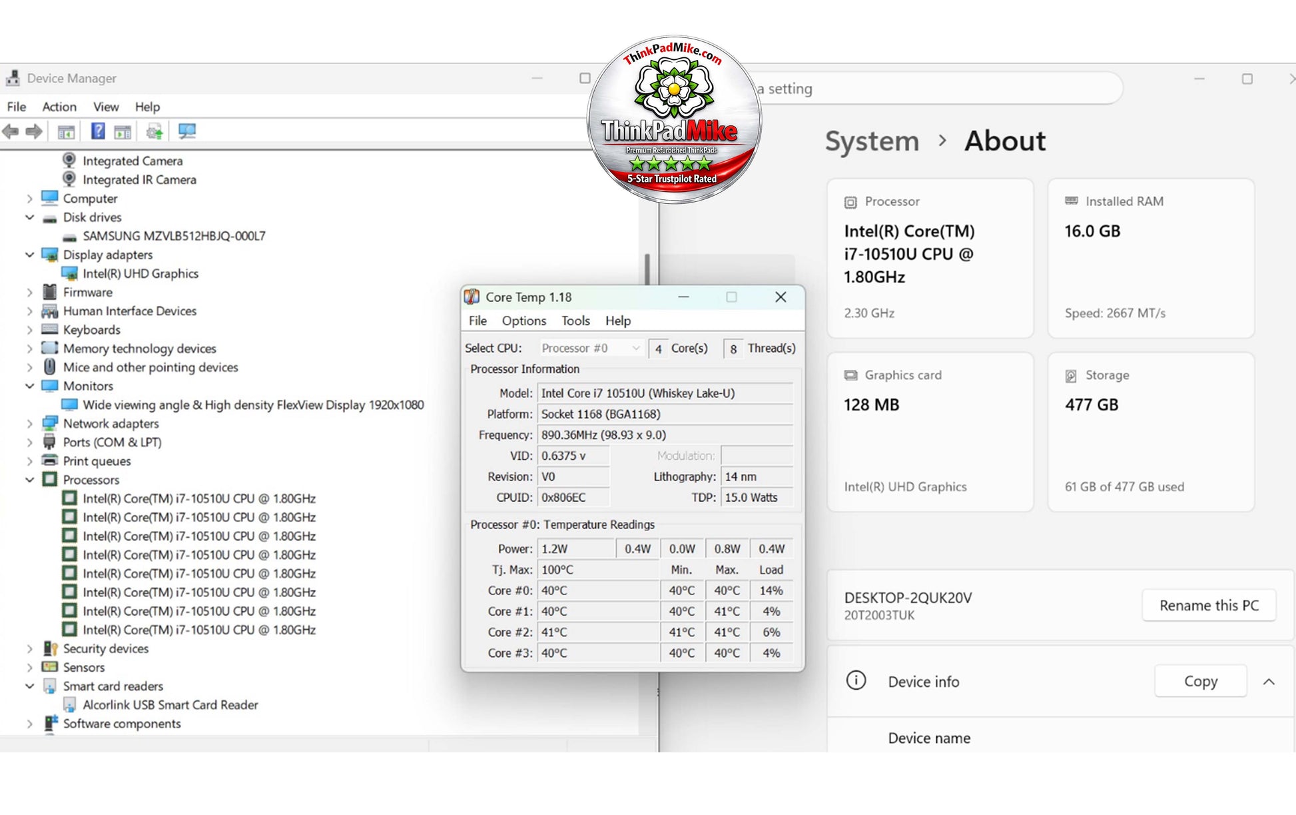Click the Processor chip icon in Settings

tap(850, 202)
